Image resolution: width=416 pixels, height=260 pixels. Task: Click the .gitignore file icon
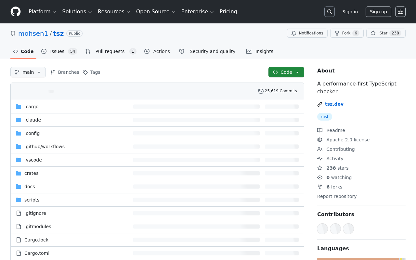[19, 213]
